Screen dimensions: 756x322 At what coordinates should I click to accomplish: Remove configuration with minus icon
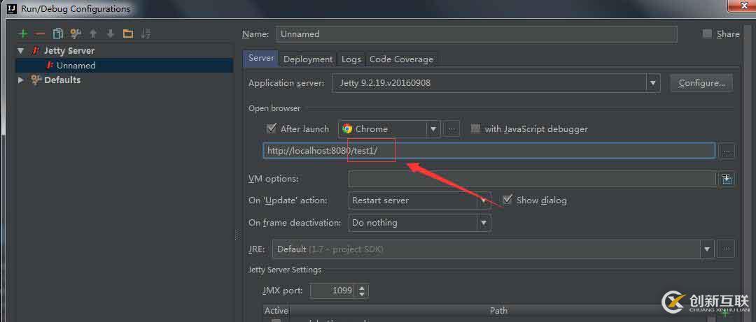[x=40, y=34]
